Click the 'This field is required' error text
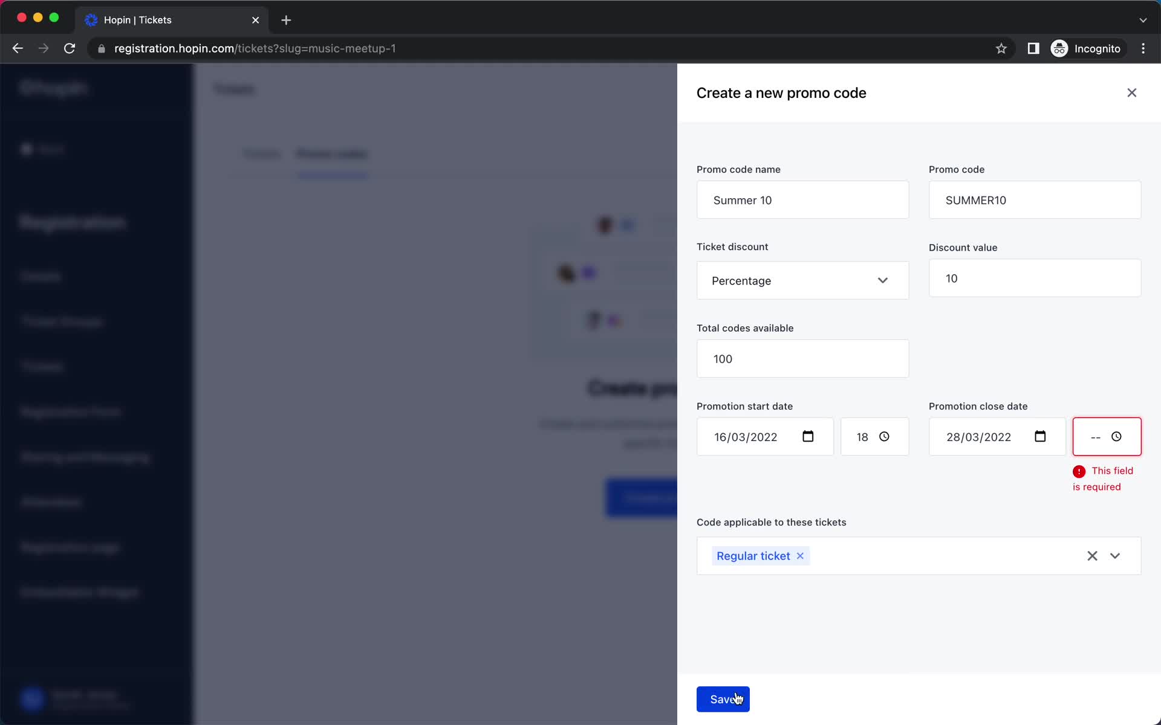 click(1103, 478)
